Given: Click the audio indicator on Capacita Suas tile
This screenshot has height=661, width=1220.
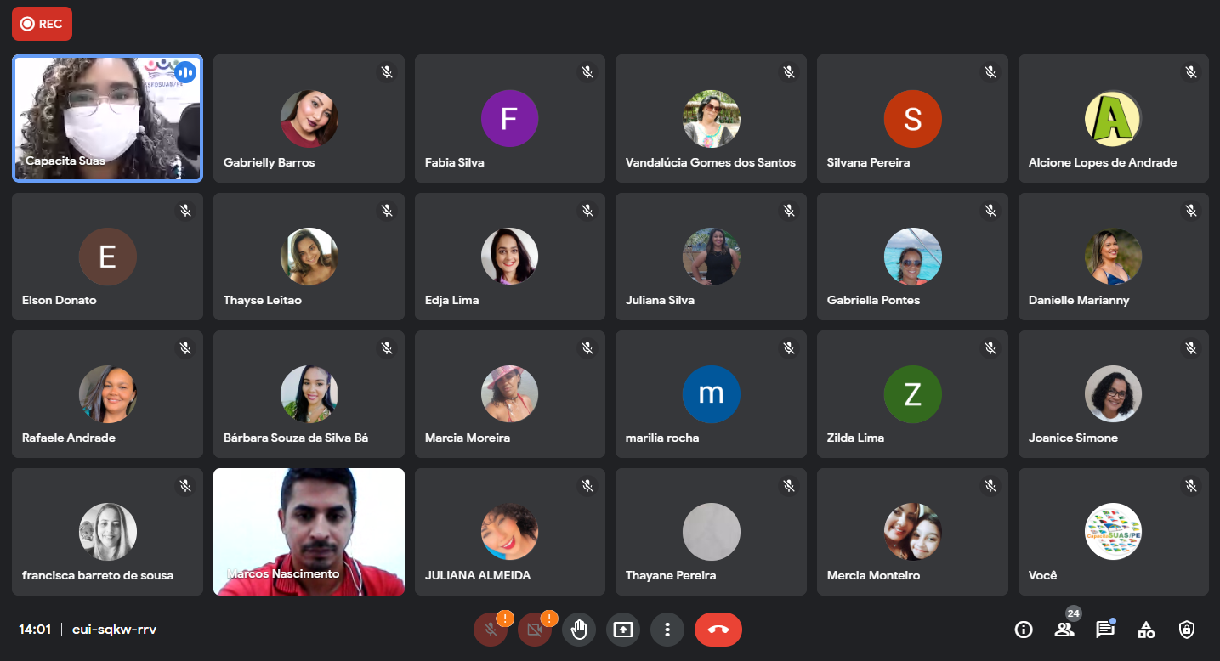Looking at the screenshot, I should coord(185,72).
